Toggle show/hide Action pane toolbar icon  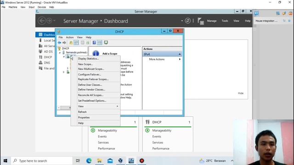coord(100,43)
